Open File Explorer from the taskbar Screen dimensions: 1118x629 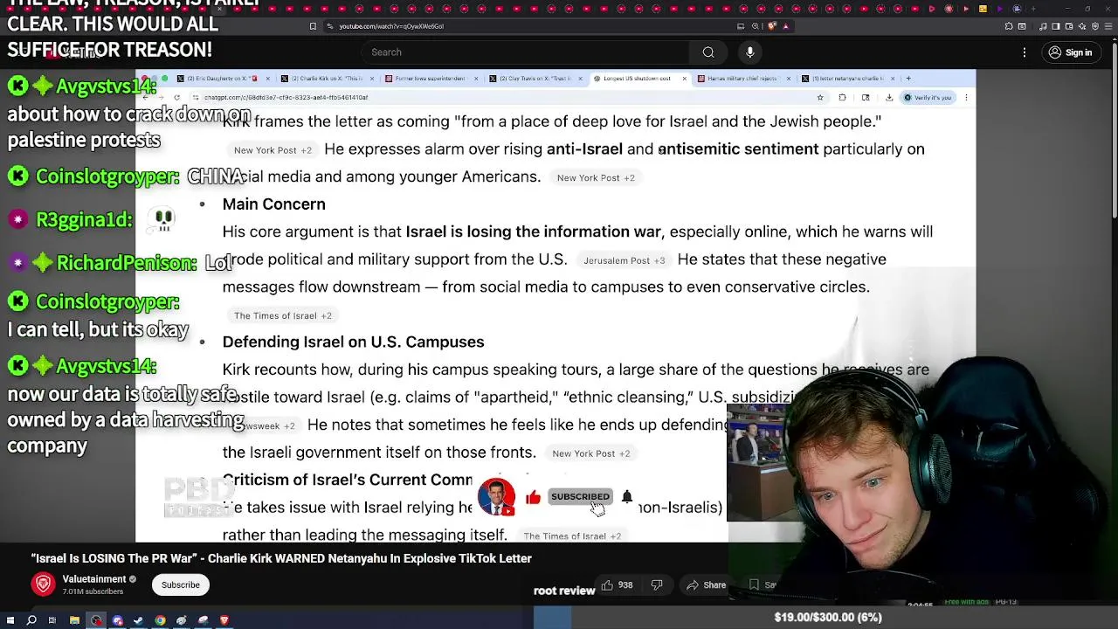74,620
